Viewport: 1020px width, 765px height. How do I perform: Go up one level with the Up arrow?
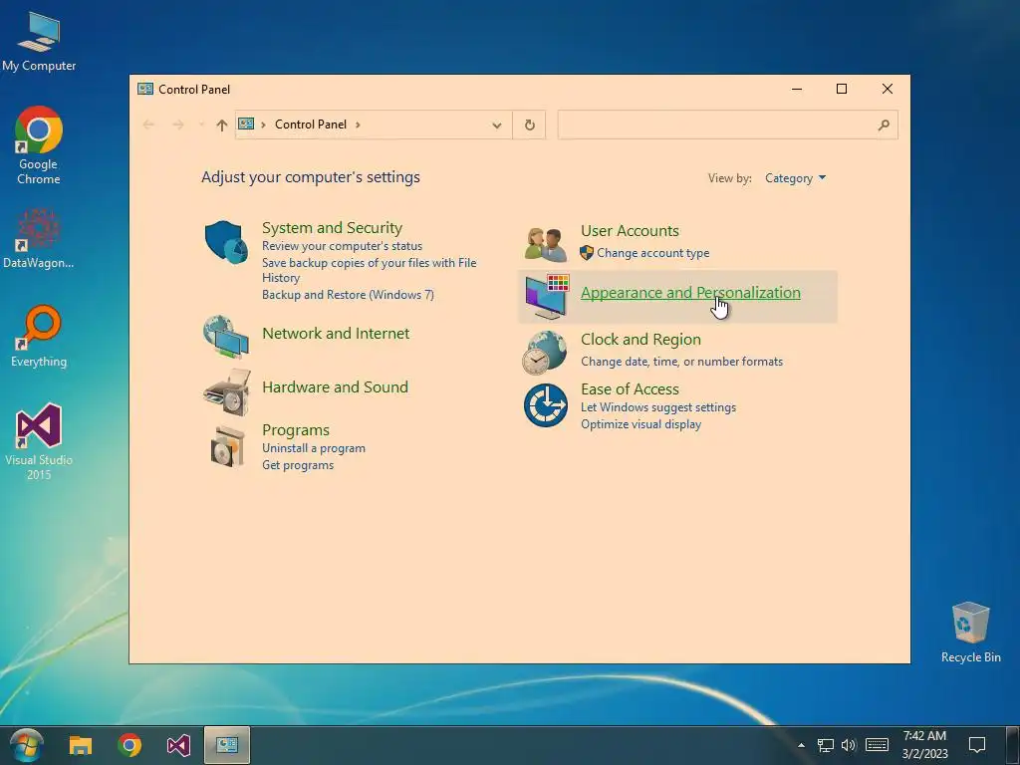222,125
